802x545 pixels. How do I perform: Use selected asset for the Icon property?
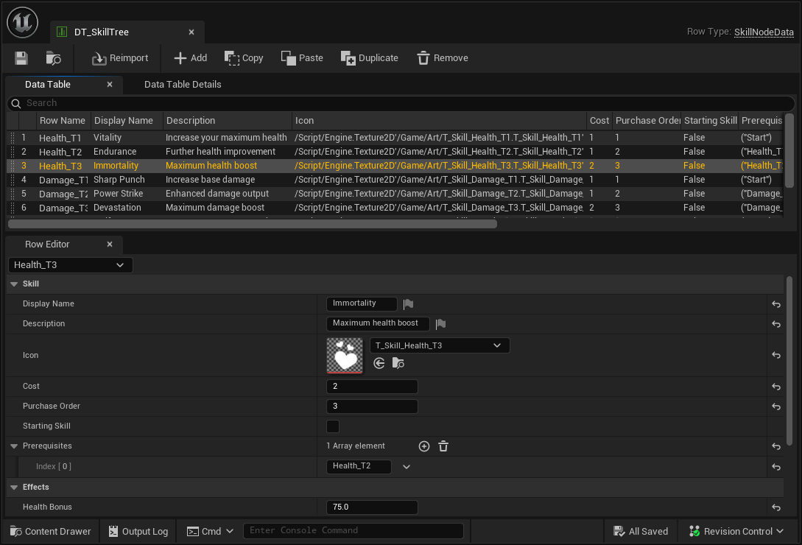[x=379, y=362]
